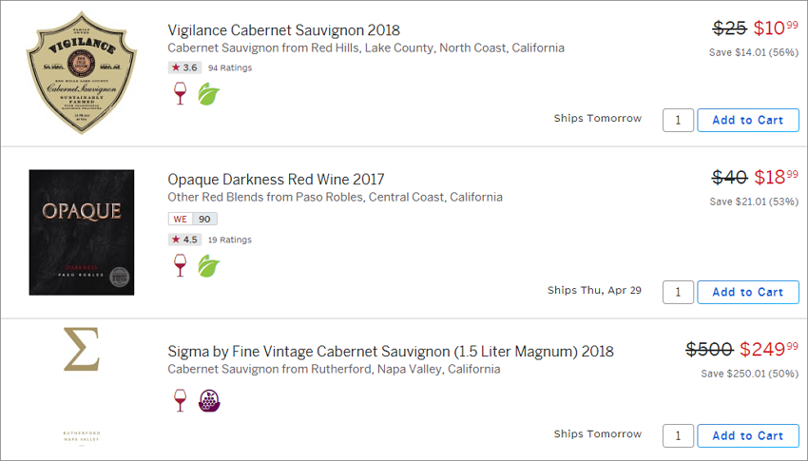Open Vigilance Cabernet Sauvignon 2018 title link
Screen dimensions: 808x461
(283, 29)
